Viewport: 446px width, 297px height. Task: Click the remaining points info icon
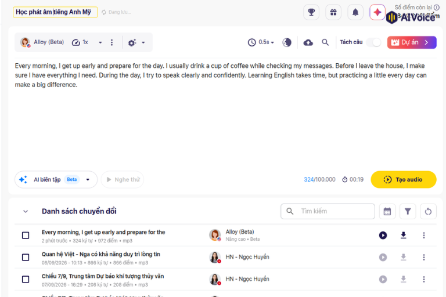point(436,8)
